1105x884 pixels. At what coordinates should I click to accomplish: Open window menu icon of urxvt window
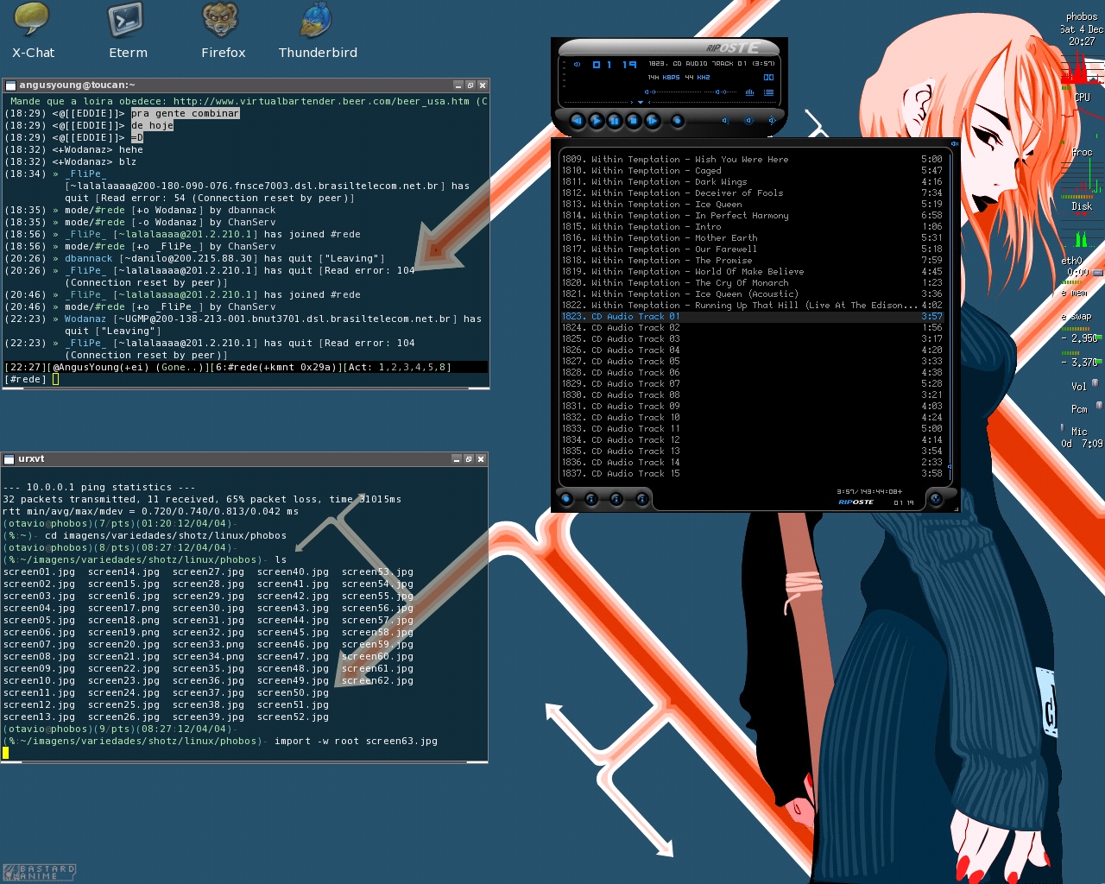click(x=9, y=459)
